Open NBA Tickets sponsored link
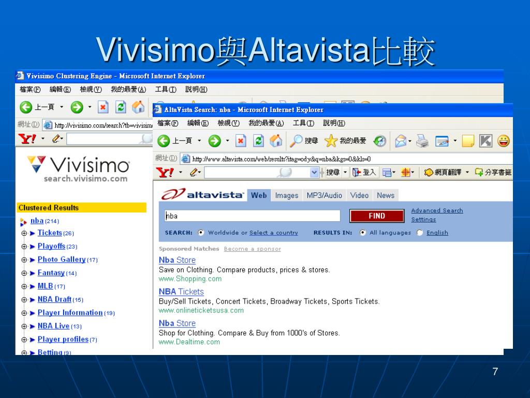This screenshot has width=530, height=398. [x=181, y=292]
